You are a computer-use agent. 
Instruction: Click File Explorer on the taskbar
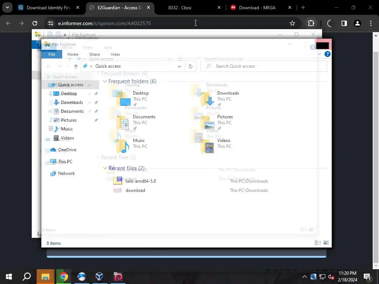(x=46, y=277)
